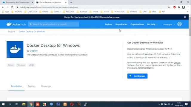This screenshot has width=191, height=107.
Task: Click the Sign up to learn more link
Action: coord(110,17)
